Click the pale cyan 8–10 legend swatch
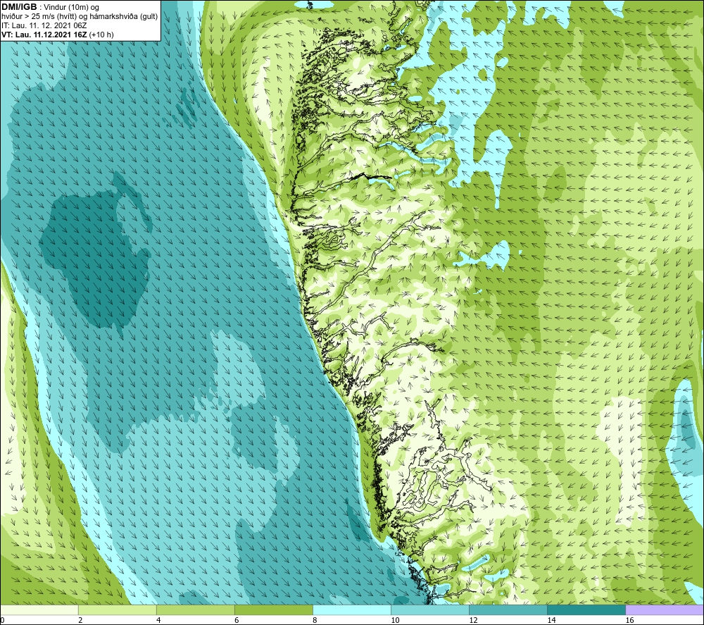Viewport: 704px width, 625px height. click(x=352, y=610)
